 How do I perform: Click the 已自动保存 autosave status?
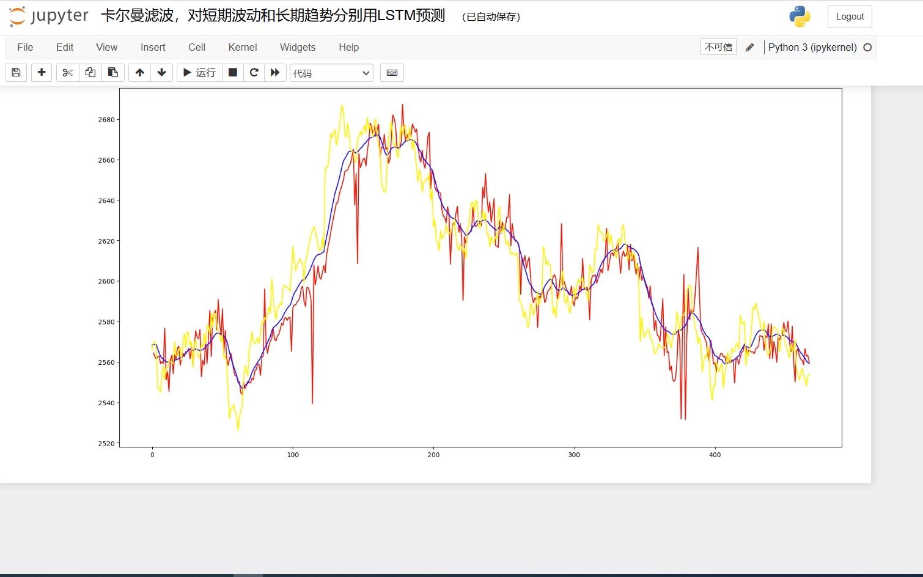(491, 17)
